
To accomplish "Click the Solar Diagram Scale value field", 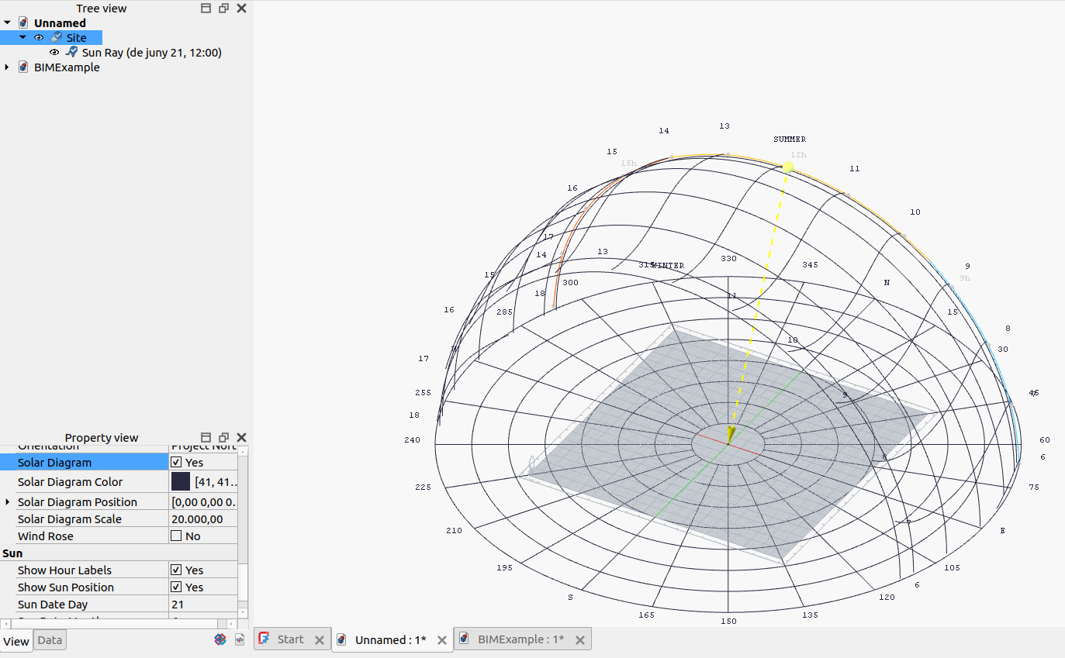I will click(x=203, y=519).
